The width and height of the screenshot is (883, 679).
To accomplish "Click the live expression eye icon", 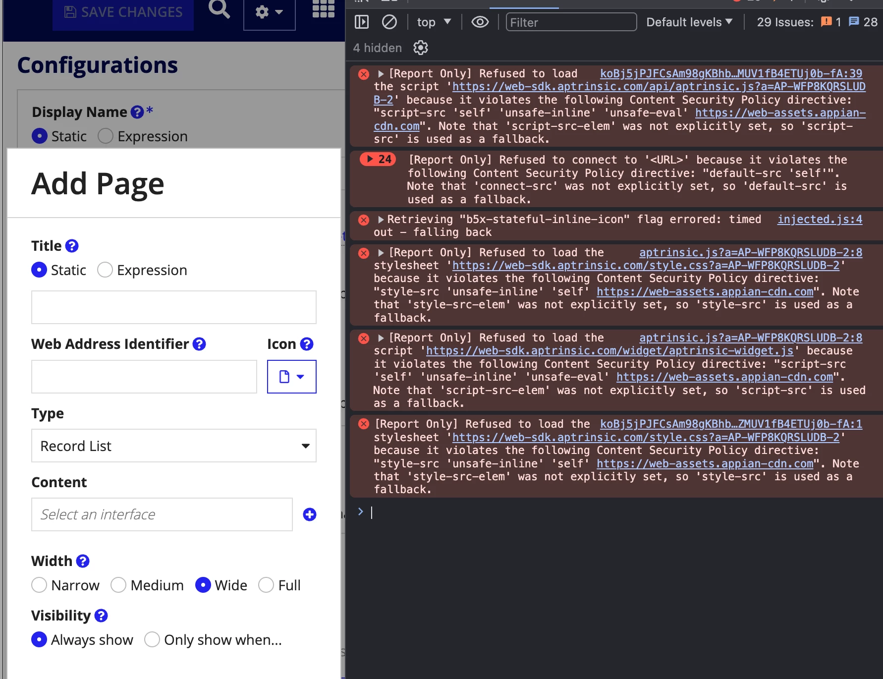I will point(480,22).
